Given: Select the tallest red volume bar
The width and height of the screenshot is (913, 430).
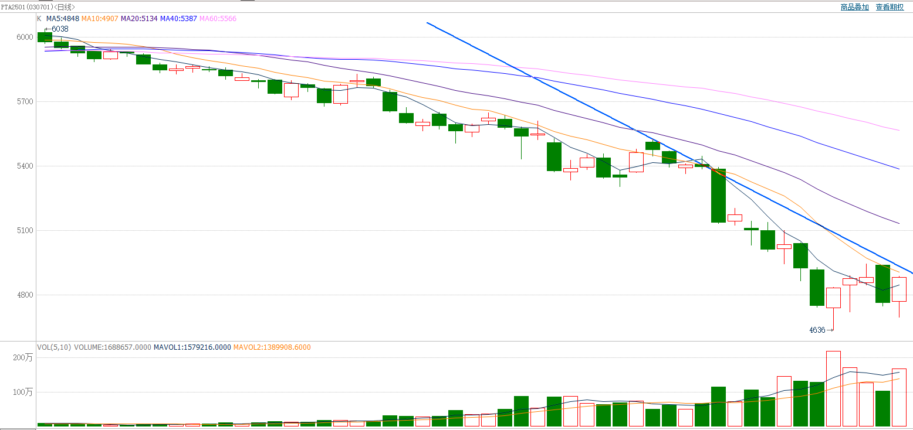Looking at the screenshot, I should (833, 388).
